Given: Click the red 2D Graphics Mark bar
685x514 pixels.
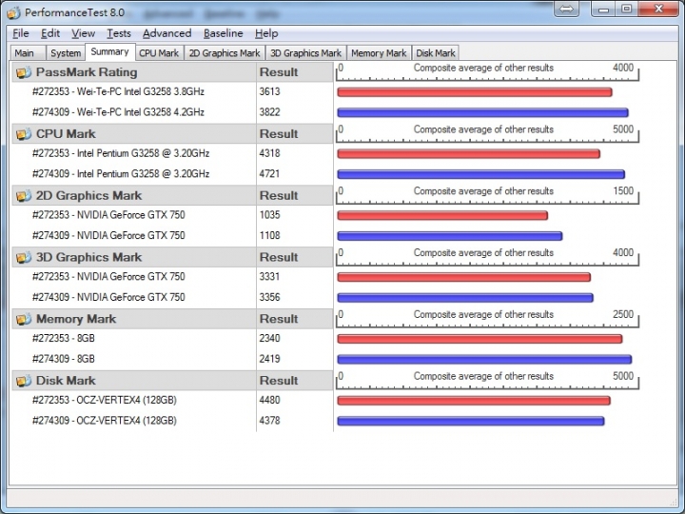Looking at the screenshot, I should [x=442, y=215].
